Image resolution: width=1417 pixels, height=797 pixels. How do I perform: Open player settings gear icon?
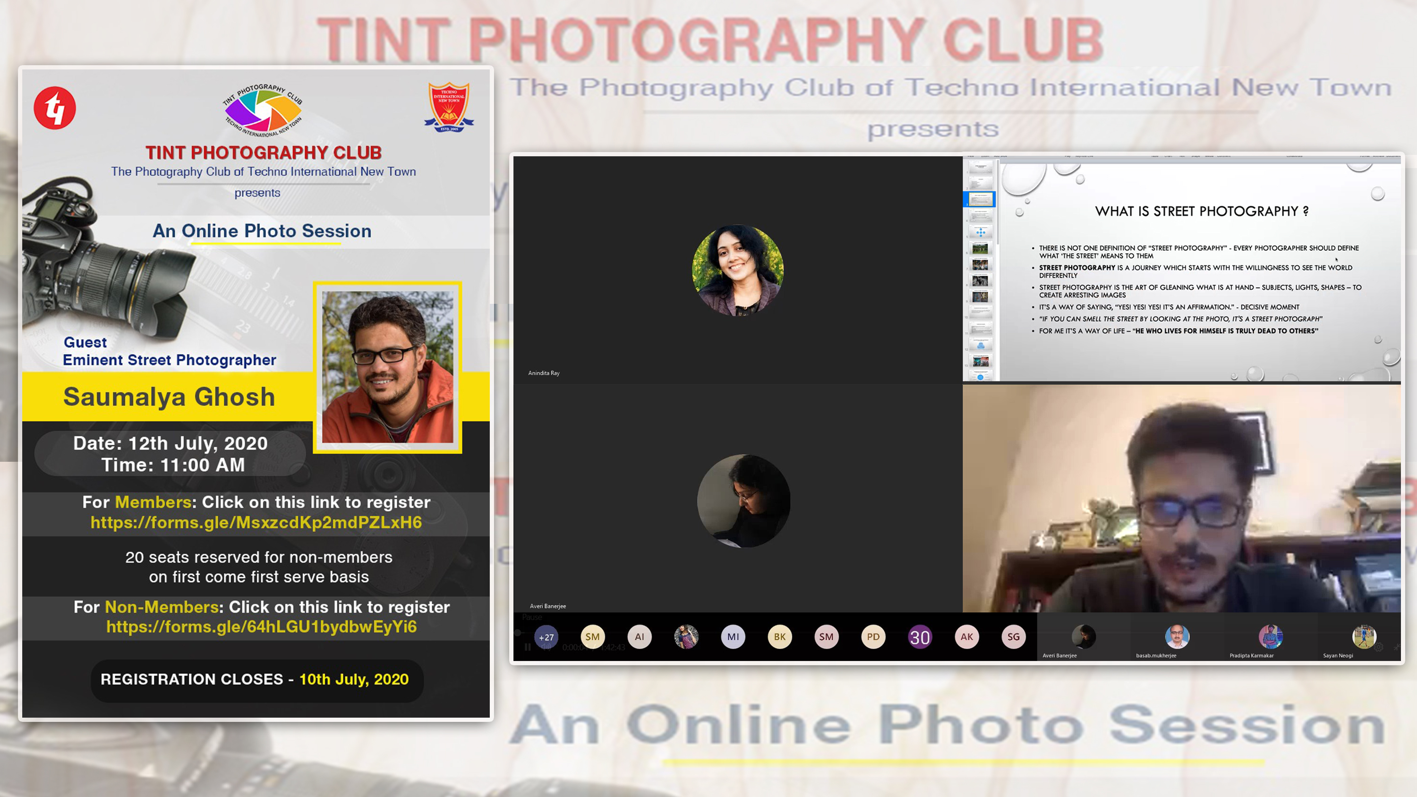click(1379, 647)
